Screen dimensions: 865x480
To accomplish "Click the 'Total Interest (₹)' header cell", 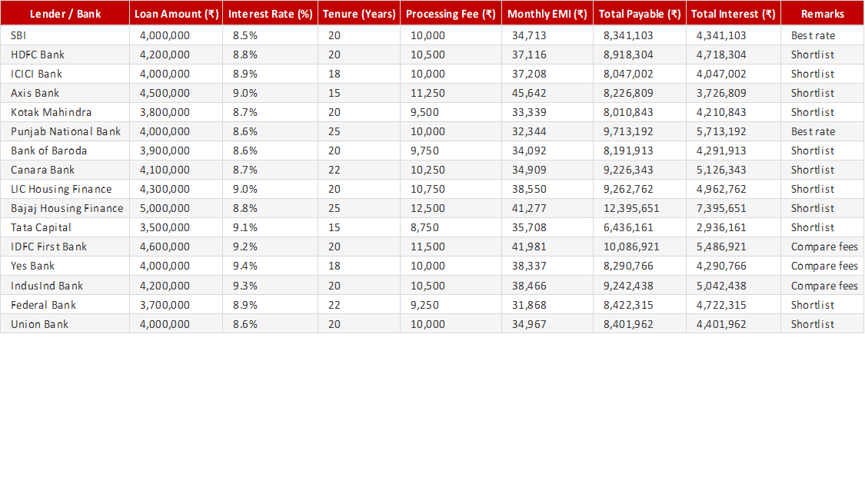I will point(734,14).
